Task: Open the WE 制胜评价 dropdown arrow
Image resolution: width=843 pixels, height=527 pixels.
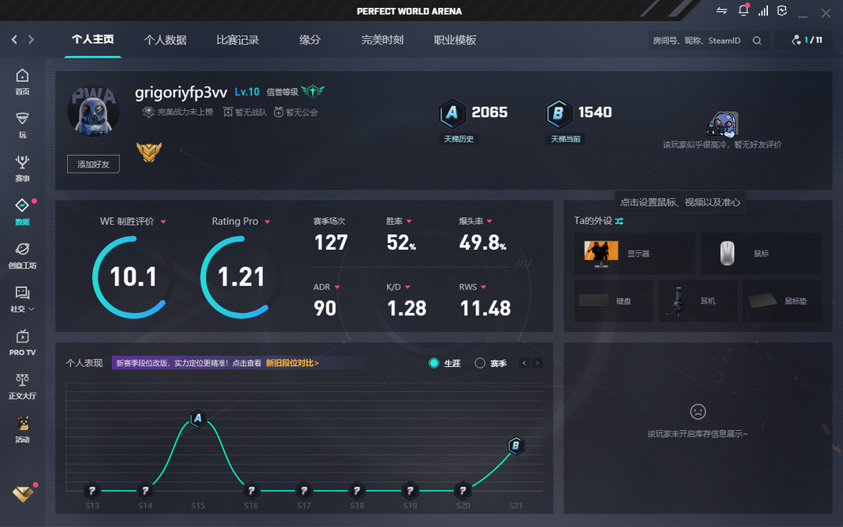Action: click(163, 222)
